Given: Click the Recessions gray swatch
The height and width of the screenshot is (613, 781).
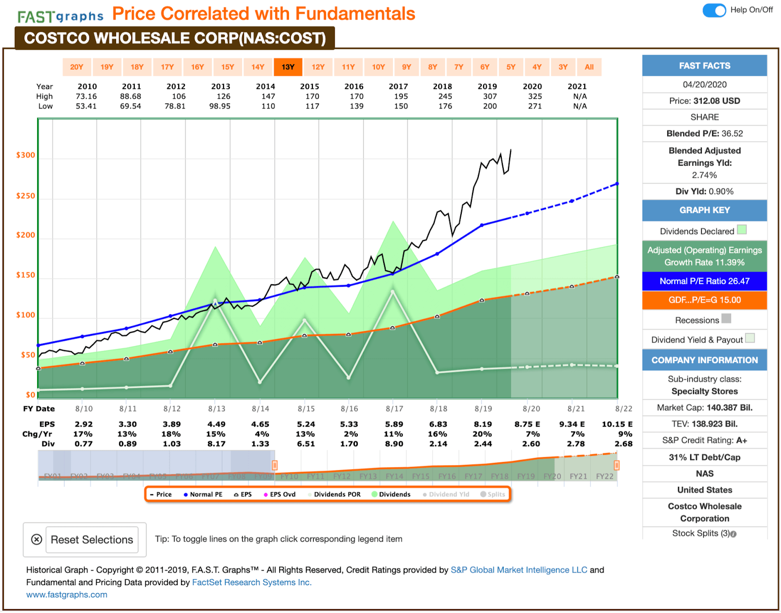Looking at the screenshot, I should click(x=726, y=318).
